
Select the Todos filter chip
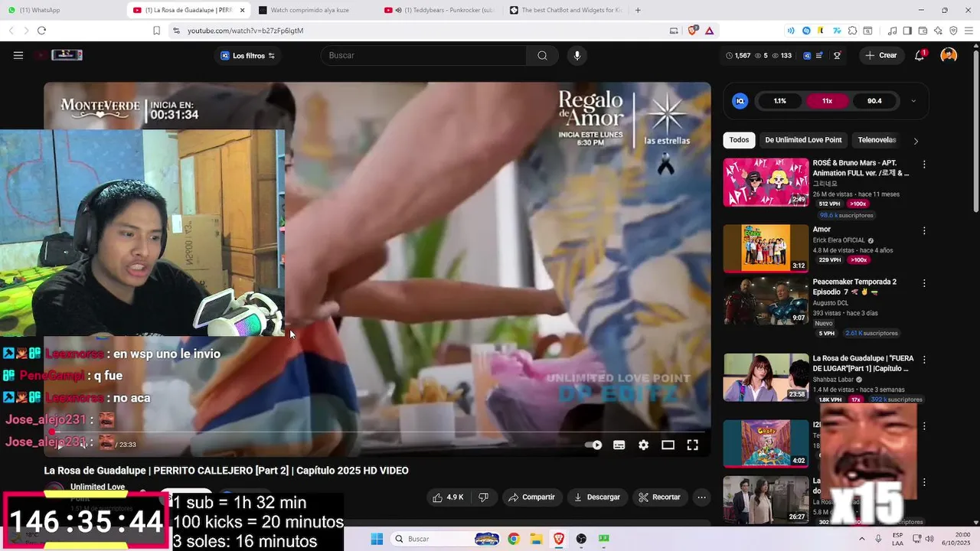coord(739,140)
